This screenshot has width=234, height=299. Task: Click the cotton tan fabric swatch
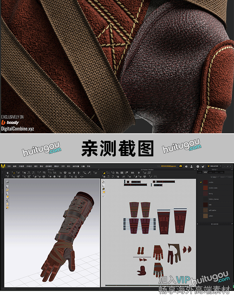pyautogui.click(x=205, y=216)
